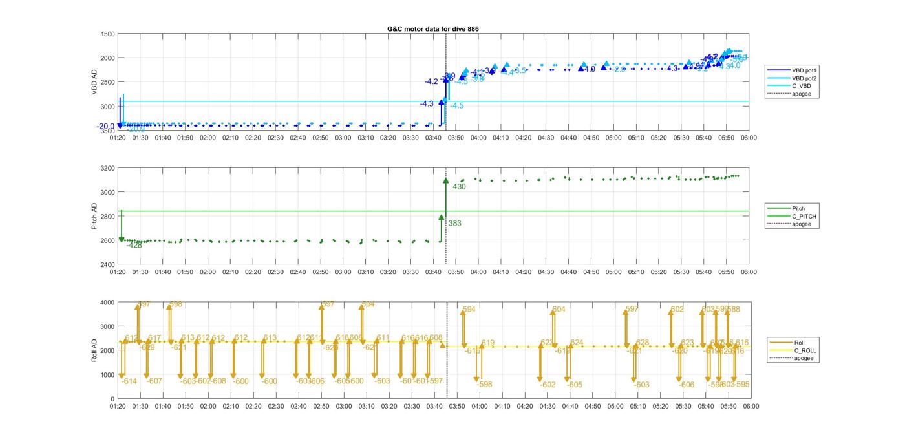
Task: Click the "3200" tick on the Pitch axis
Action: 108,168
